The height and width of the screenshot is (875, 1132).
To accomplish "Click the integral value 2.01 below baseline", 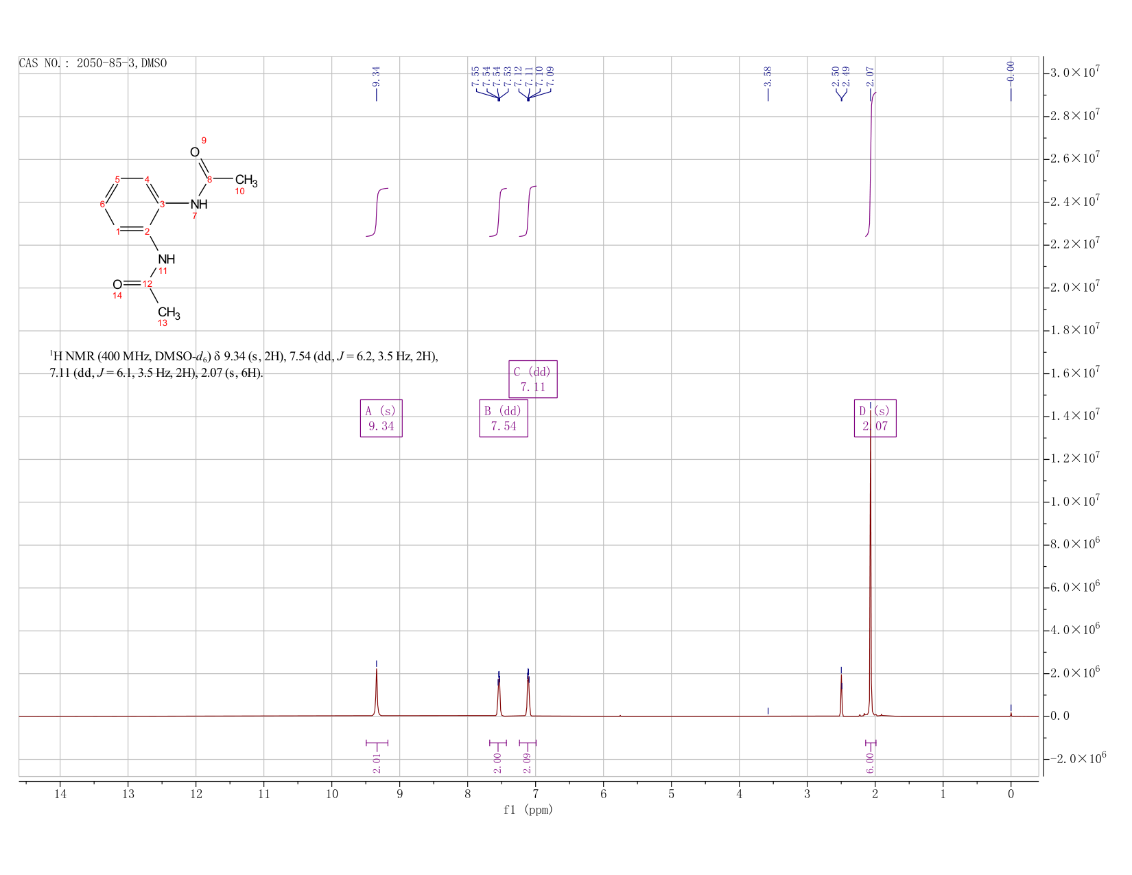I will coord(377,762).
